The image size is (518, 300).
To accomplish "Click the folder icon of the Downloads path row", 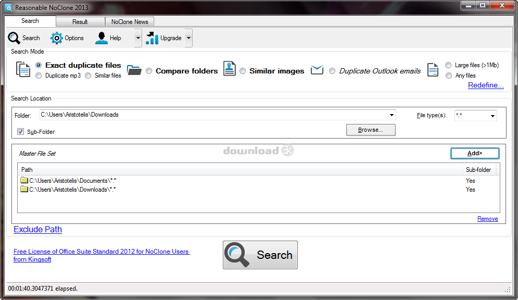I will pos(24,189).
